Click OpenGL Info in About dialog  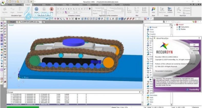(x=194, y=49)
